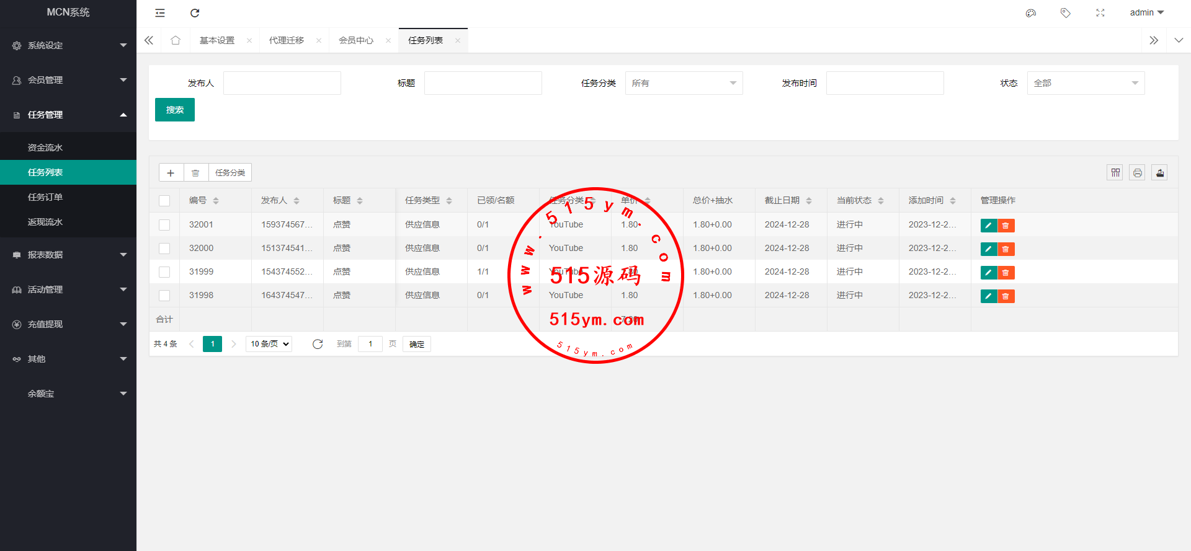Open the theme palette icon

coord(1031,13)
